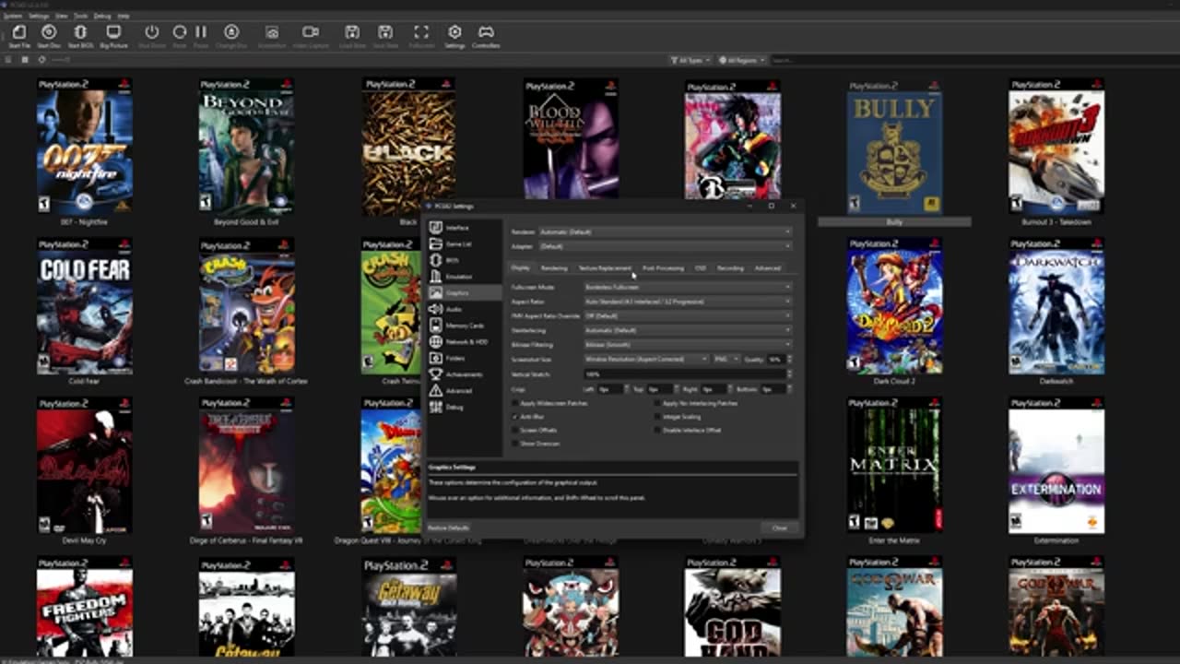Screen dimensions: 1180x664
Task: Open the Memory Cards settings category
Action: pos(465,326)
